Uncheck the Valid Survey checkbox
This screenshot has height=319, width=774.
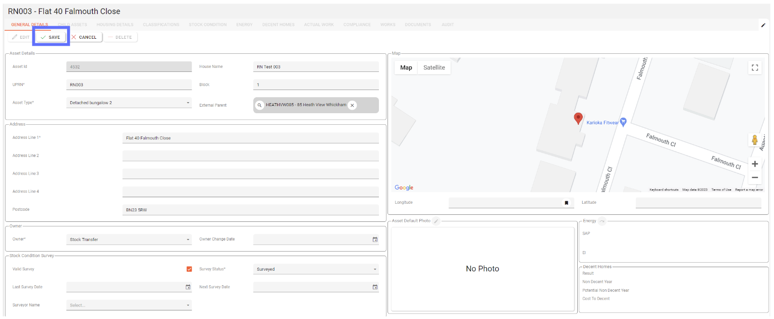pos(189,269)
